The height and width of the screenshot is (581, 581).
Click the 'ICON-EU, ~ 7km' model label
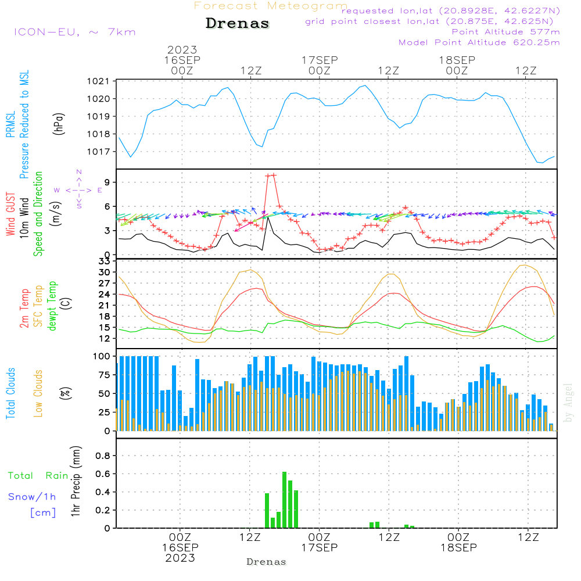(75, 32)
